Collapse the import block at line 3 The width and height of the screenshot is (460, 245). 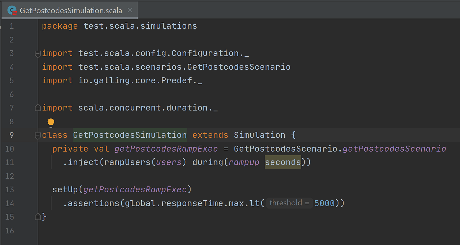tap(37, 53)
